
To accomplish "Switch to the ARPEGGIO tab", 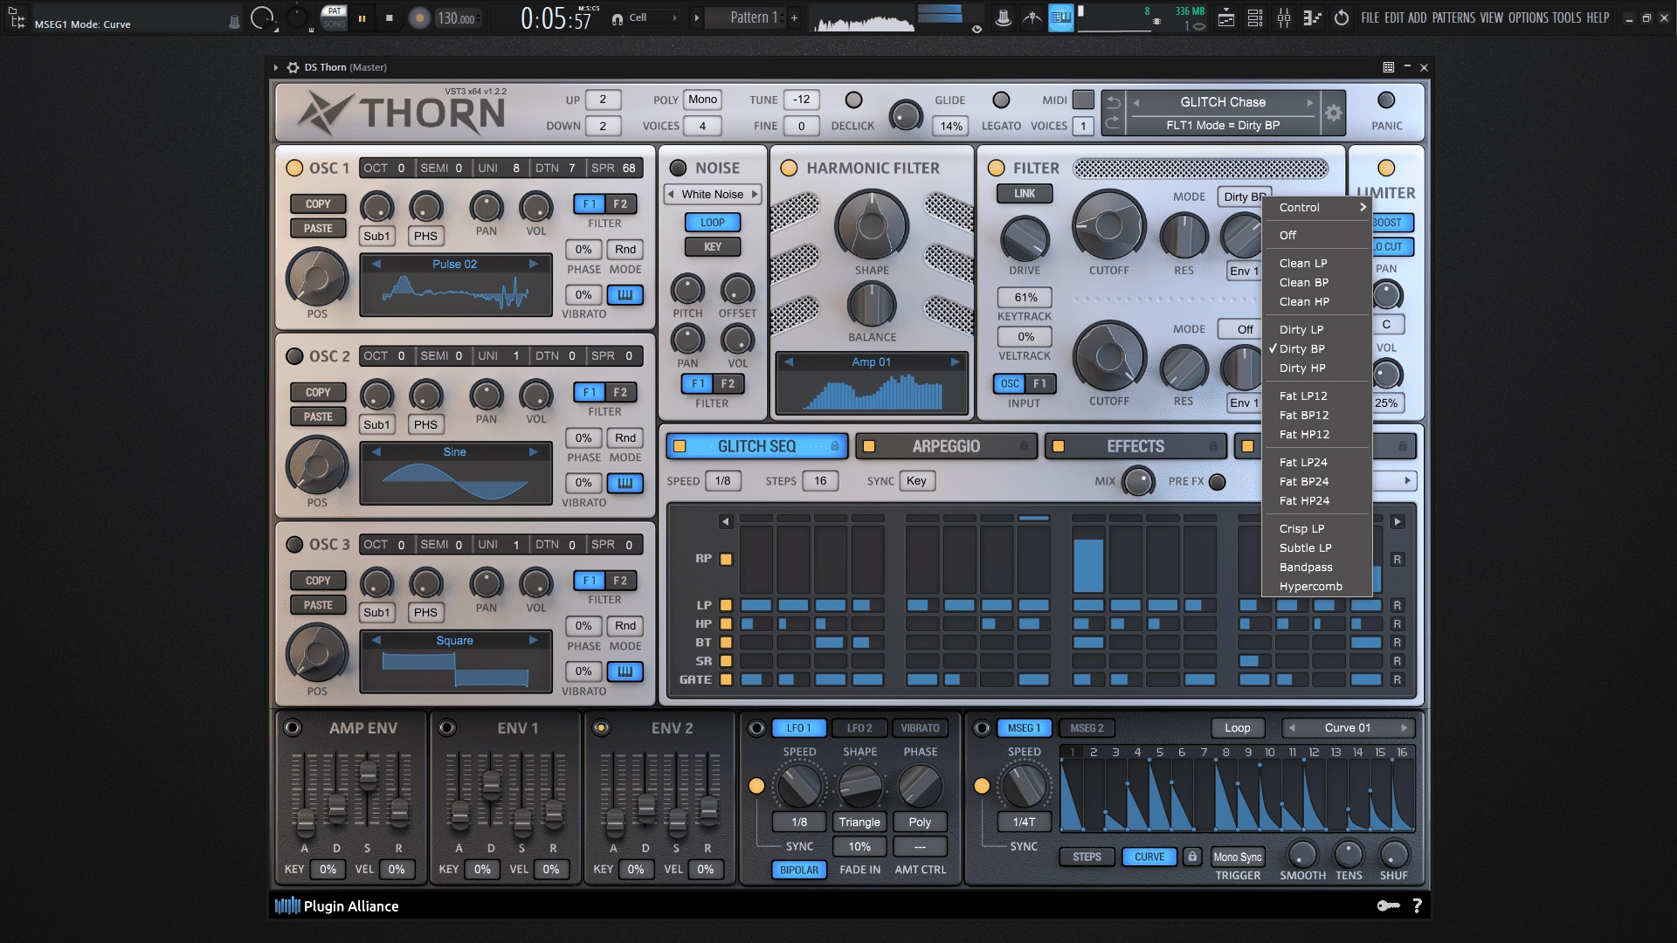I will point(946,446).
